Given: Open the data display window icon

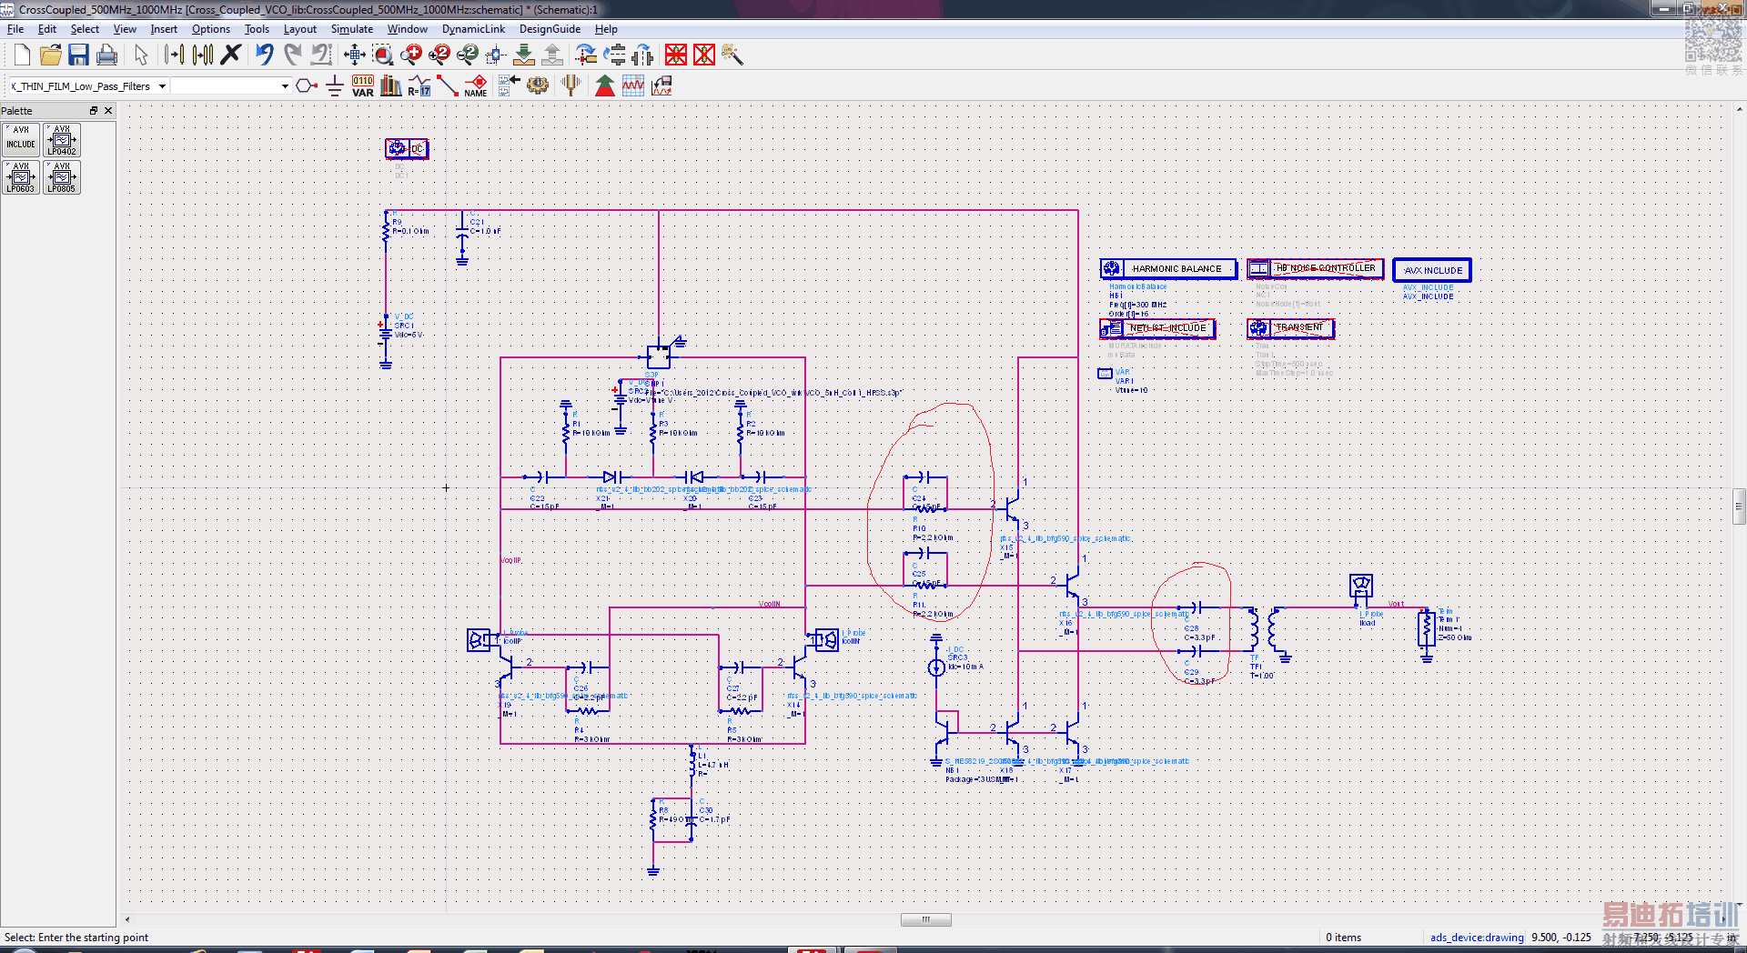Looking at the screenshot, I should [633, 86].
